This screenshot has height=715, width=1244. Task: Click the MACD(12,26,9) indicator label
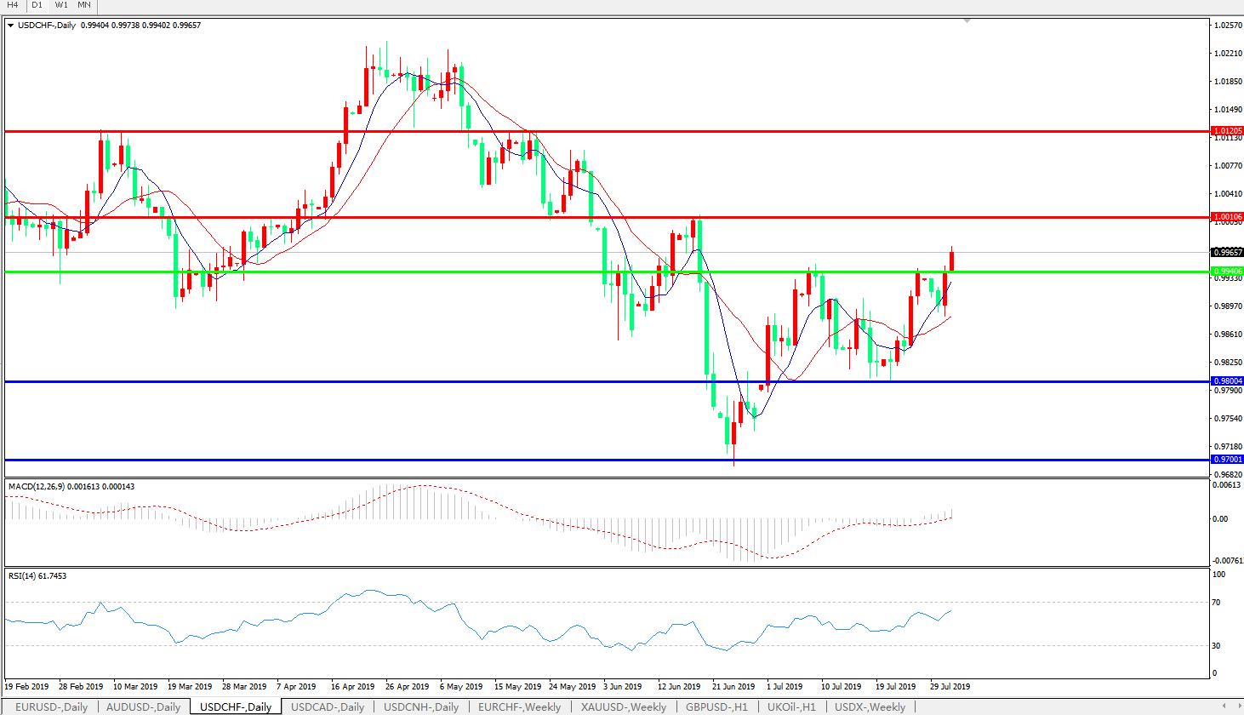[71, 487]
